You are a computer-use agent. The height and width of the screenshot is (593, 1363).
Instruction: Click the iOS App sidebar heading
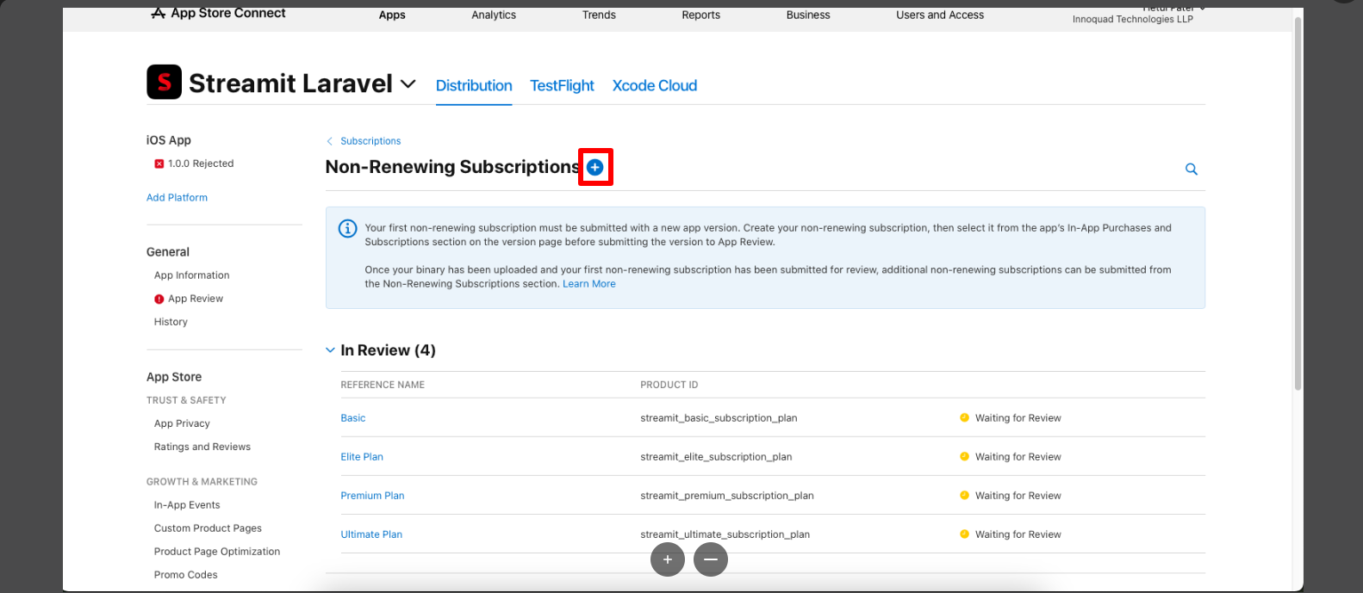[x=169, y=140]
